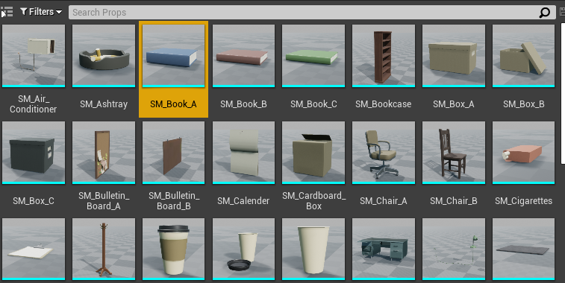Select the SM_Chair_B wooden chair
Image resolution: width=565 pixels, height=283 pixels.
[454, 166]
